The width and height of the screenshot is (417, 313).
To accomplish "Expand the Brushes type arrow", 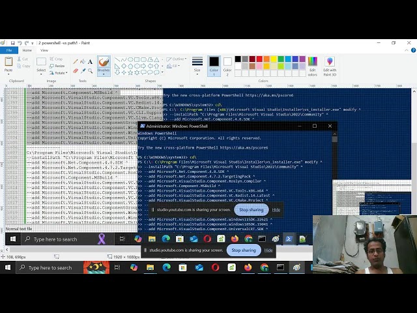I will [x=104, y=74].
